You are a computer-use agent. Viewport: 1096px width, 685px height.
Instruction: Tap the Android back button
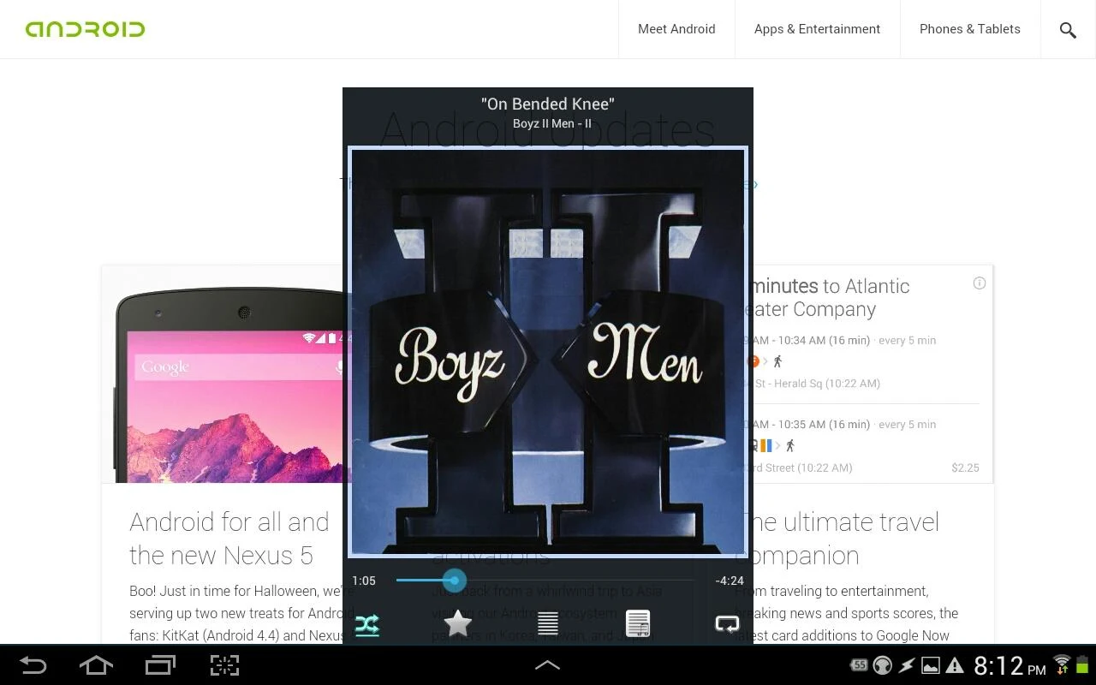[x=33, y=665]
